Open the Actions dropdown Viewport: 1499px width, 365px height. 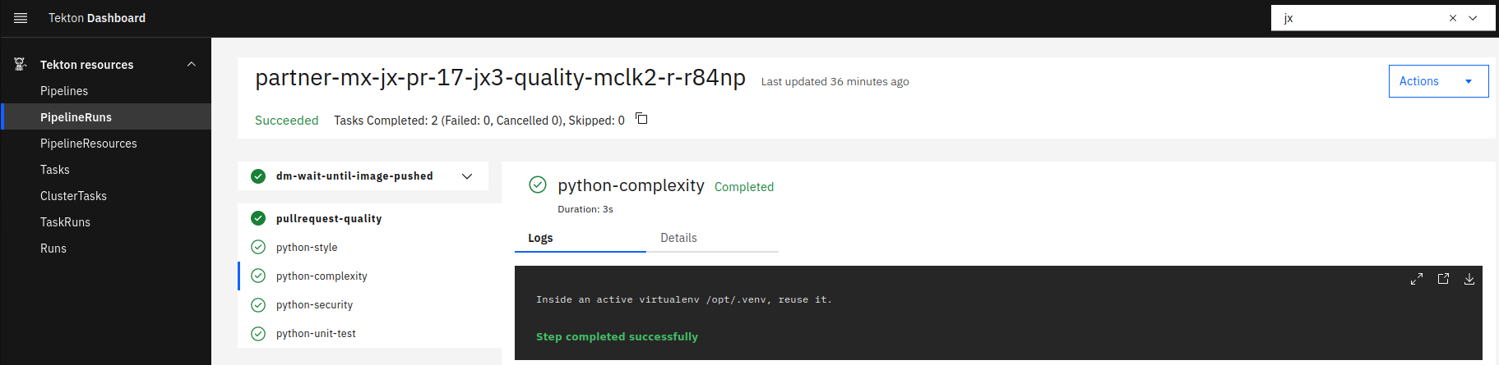(x=1438, y=81)
